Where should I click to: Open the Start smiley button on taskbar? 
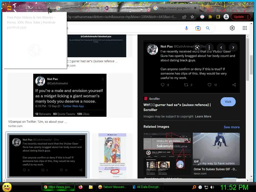(7, 187)
